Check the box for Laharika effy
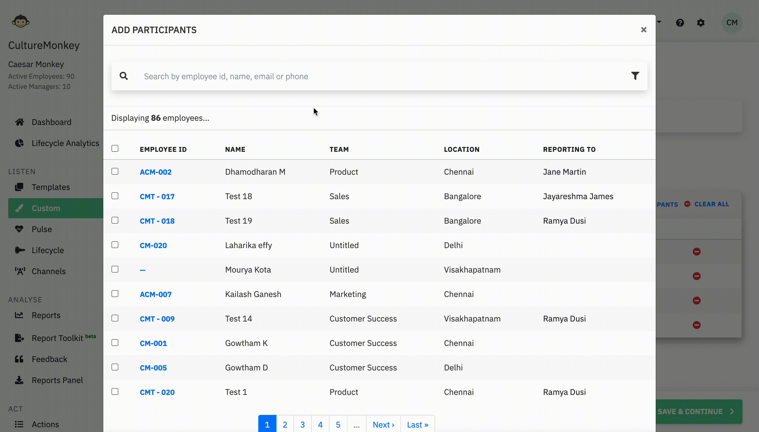Screen dimensions: 759x432 pyautogui.click(x=115, y=245)
